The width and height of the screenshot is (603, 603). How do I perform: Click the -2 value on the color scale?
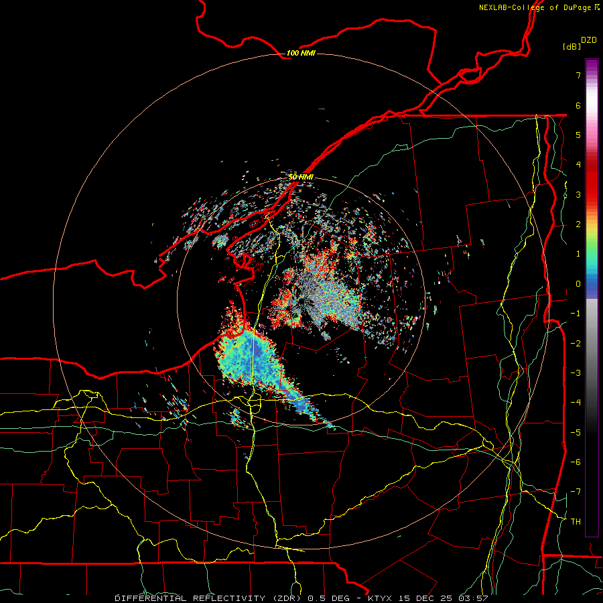point(576,344)
